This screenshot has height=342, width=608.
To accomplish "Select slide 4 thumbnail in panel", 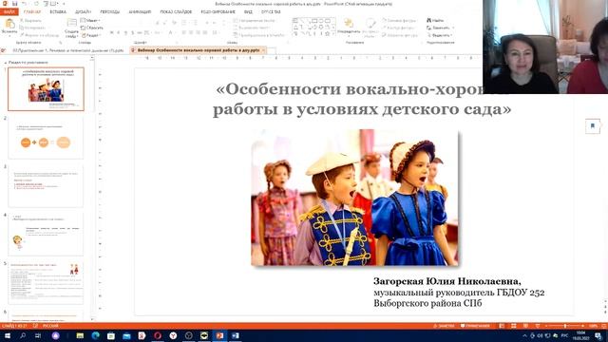I will [x=46, y=235].
